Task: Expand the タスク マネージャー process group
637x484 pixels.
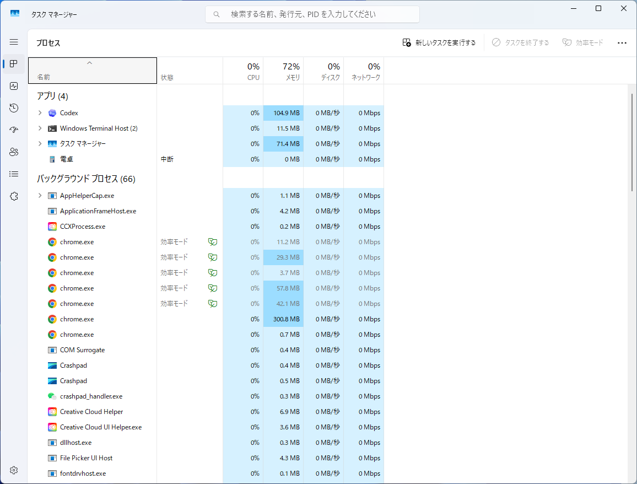Action: [40, 143]
